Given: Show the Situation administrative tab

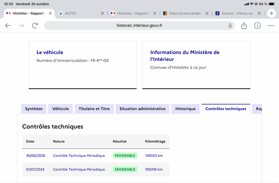Looking at the screenshot, I should (142, 109).
